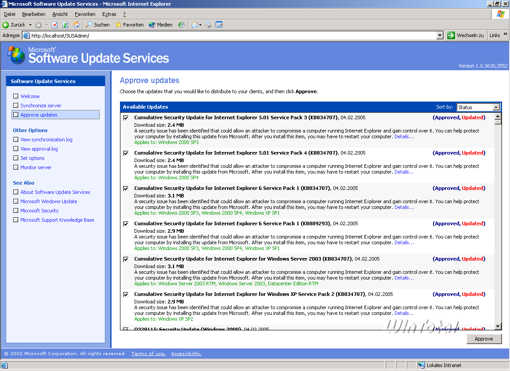510x371 pixels.
Task: Click the Approve button
Action: [484, 339]
